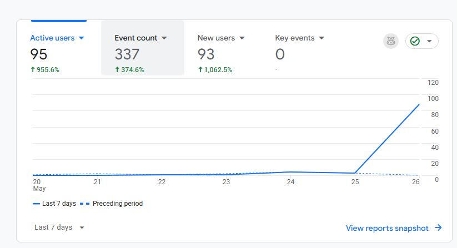The width and height of the screenshot is (457, 248).
Task: Open the Last 7 days date range selector
Action: 59,227
